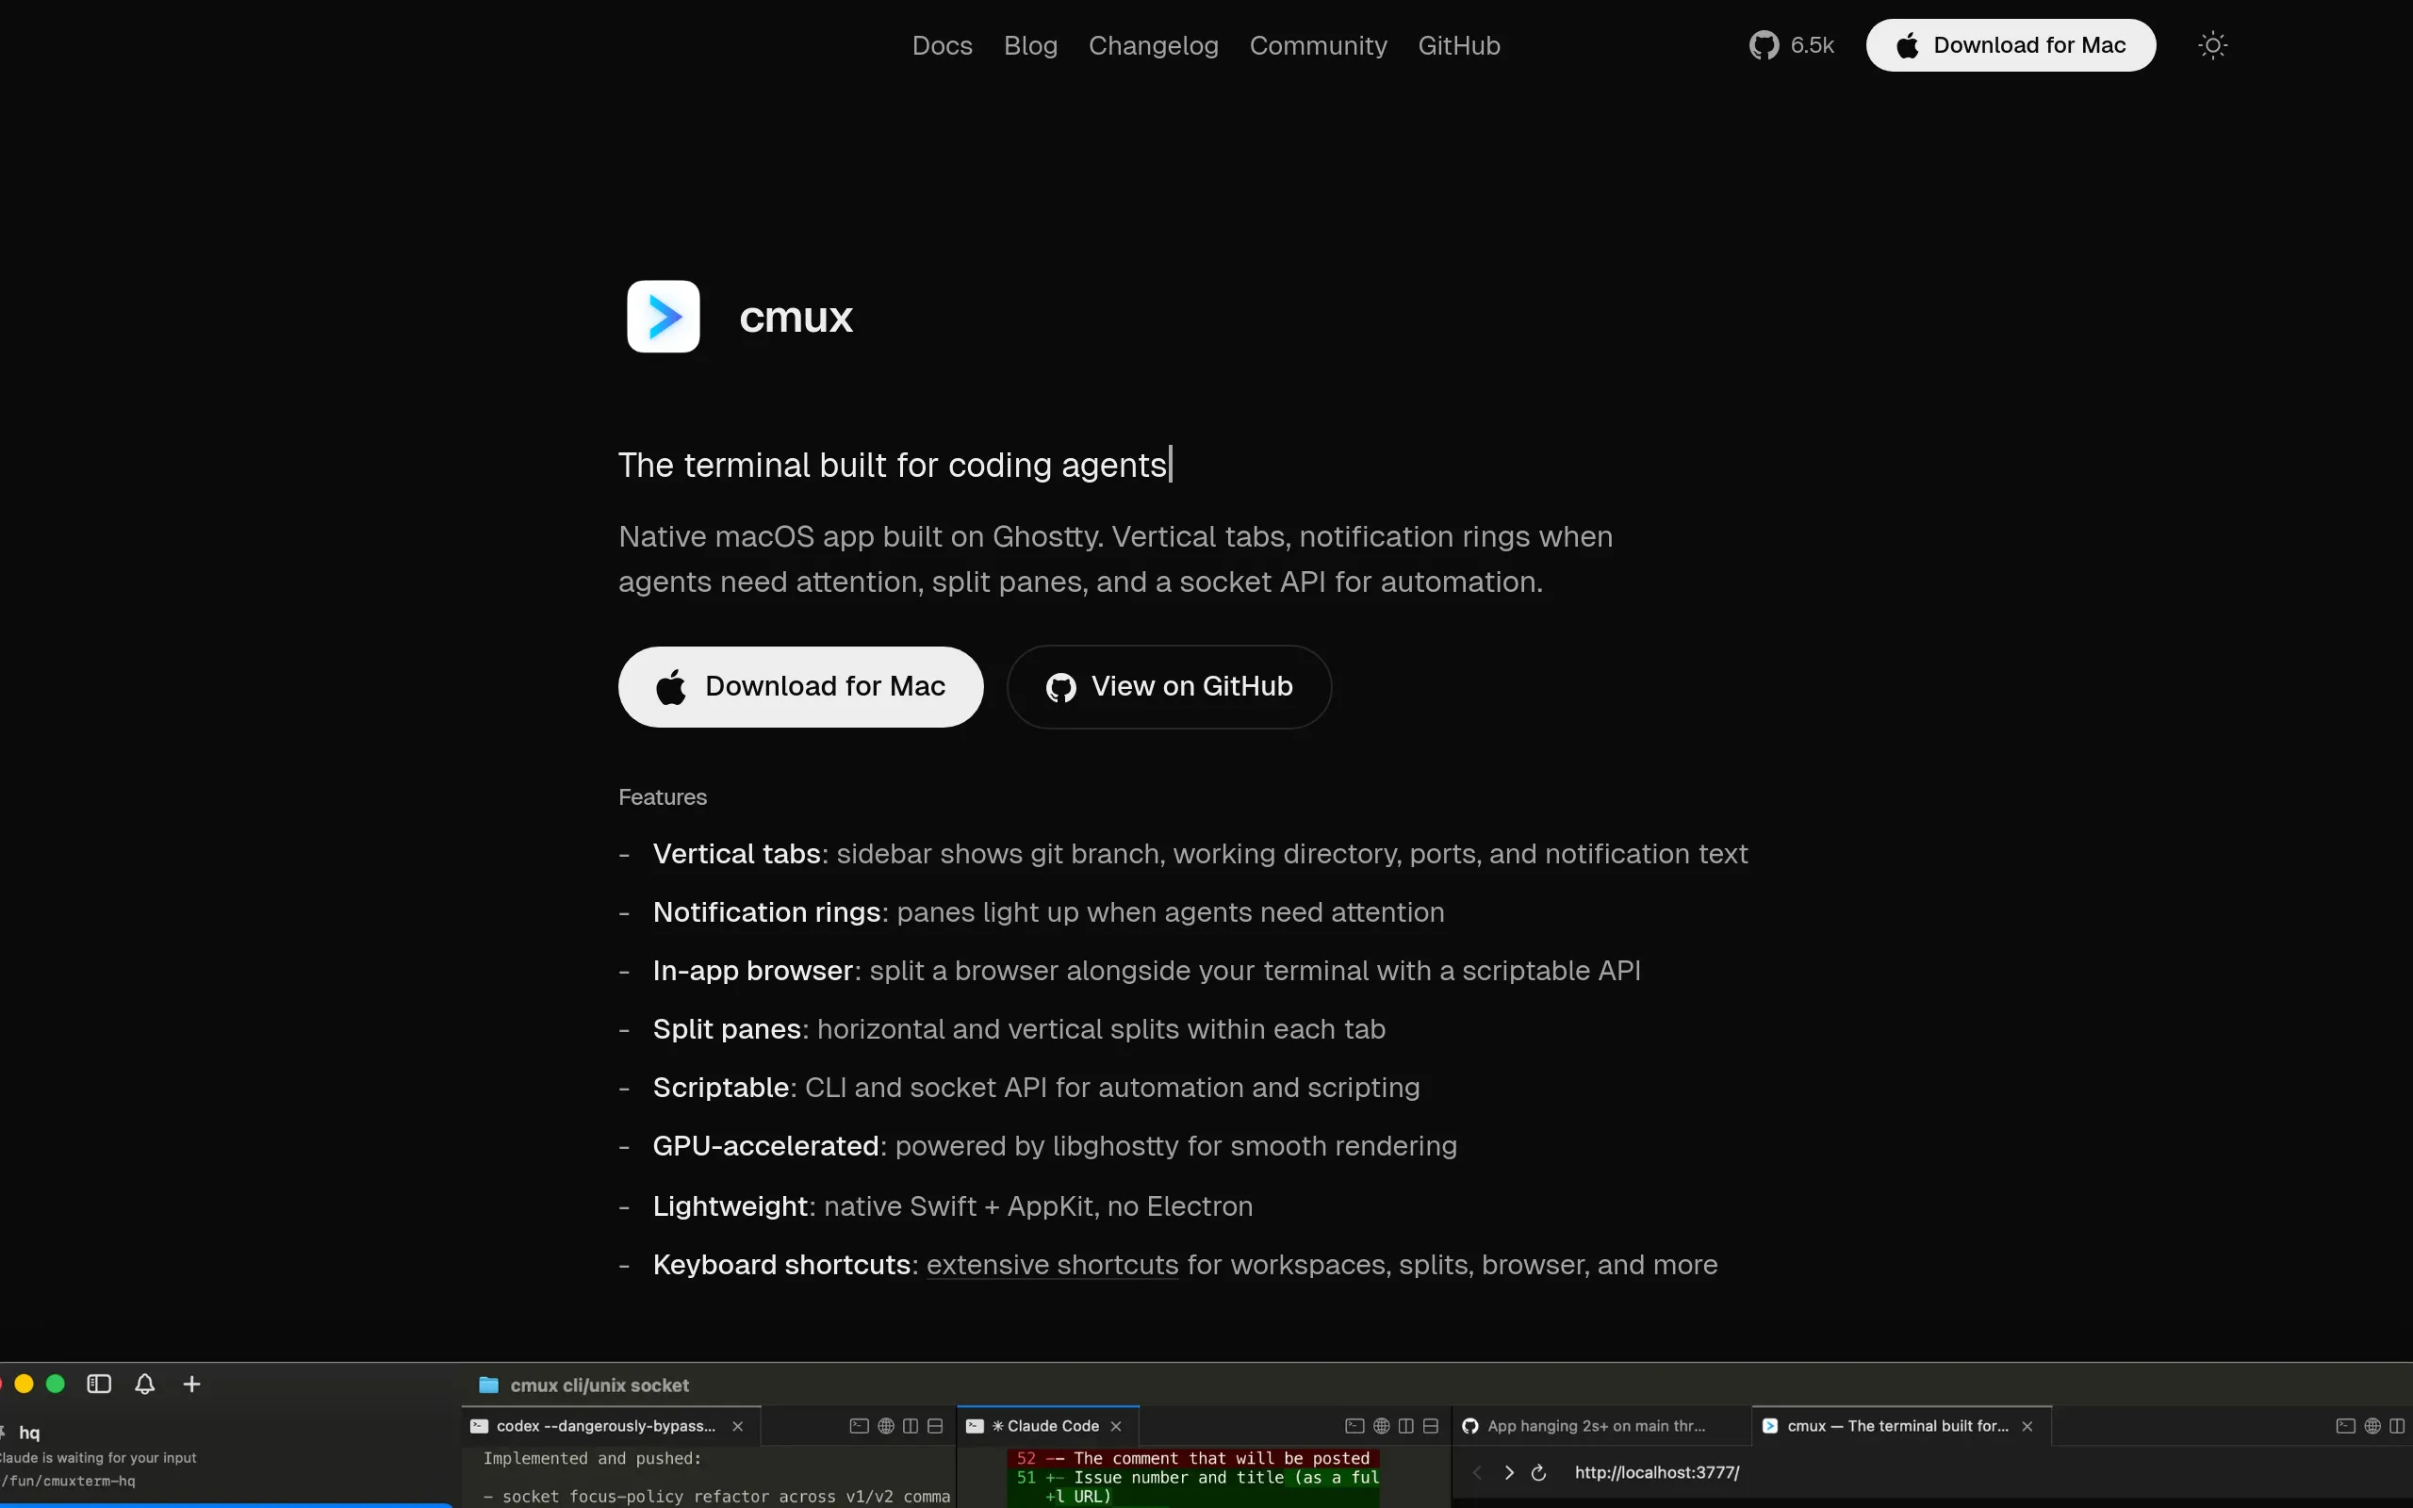Click the notifications bell in the cmux title bar
Viewport: 2413px width, 1508px height.
coord(144,1384)
